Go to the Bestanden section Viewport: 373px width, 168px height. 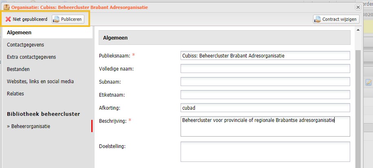coord(18,69)
